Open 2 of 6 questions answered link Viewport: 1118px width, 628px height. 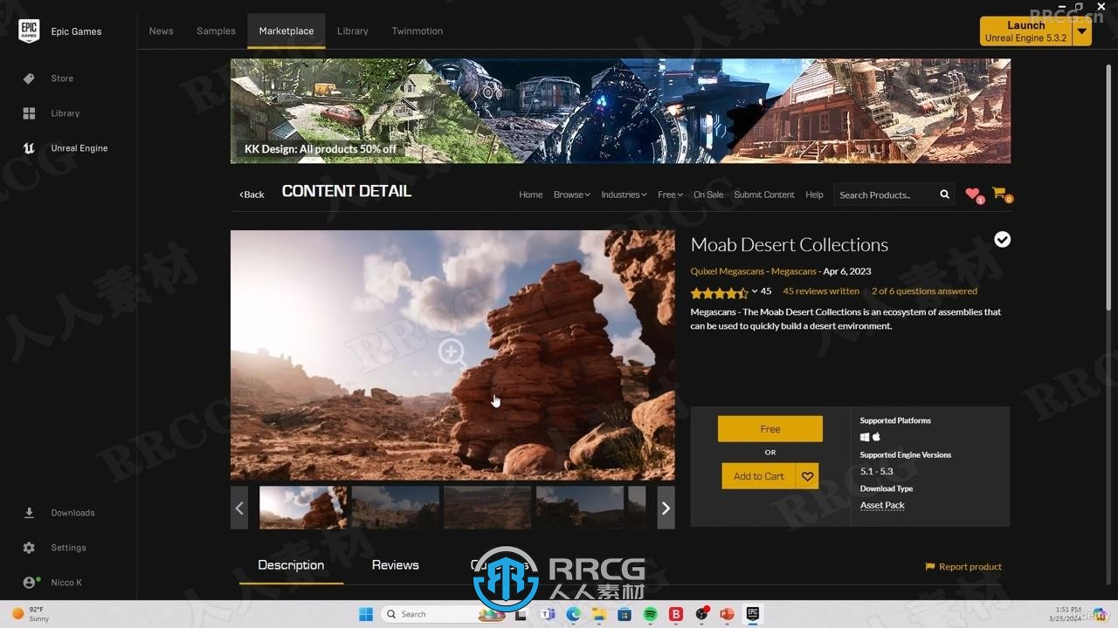[924, 291]
